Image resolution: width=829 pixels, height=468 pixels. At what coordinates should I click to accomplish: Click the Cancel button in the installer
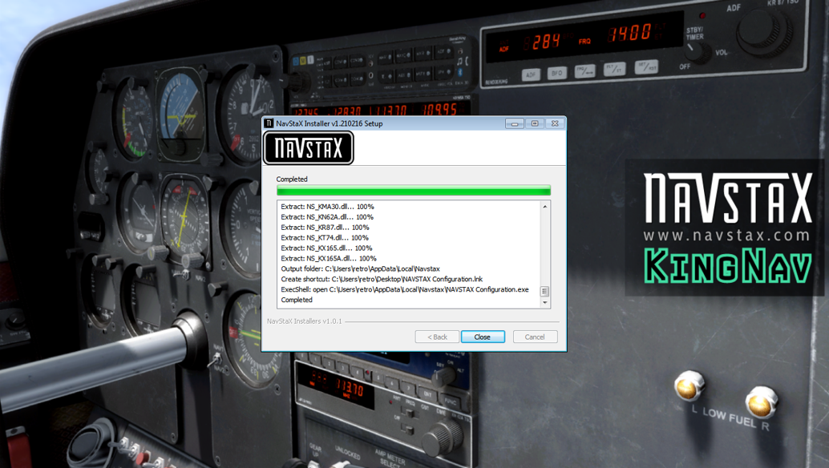(535, 337)
